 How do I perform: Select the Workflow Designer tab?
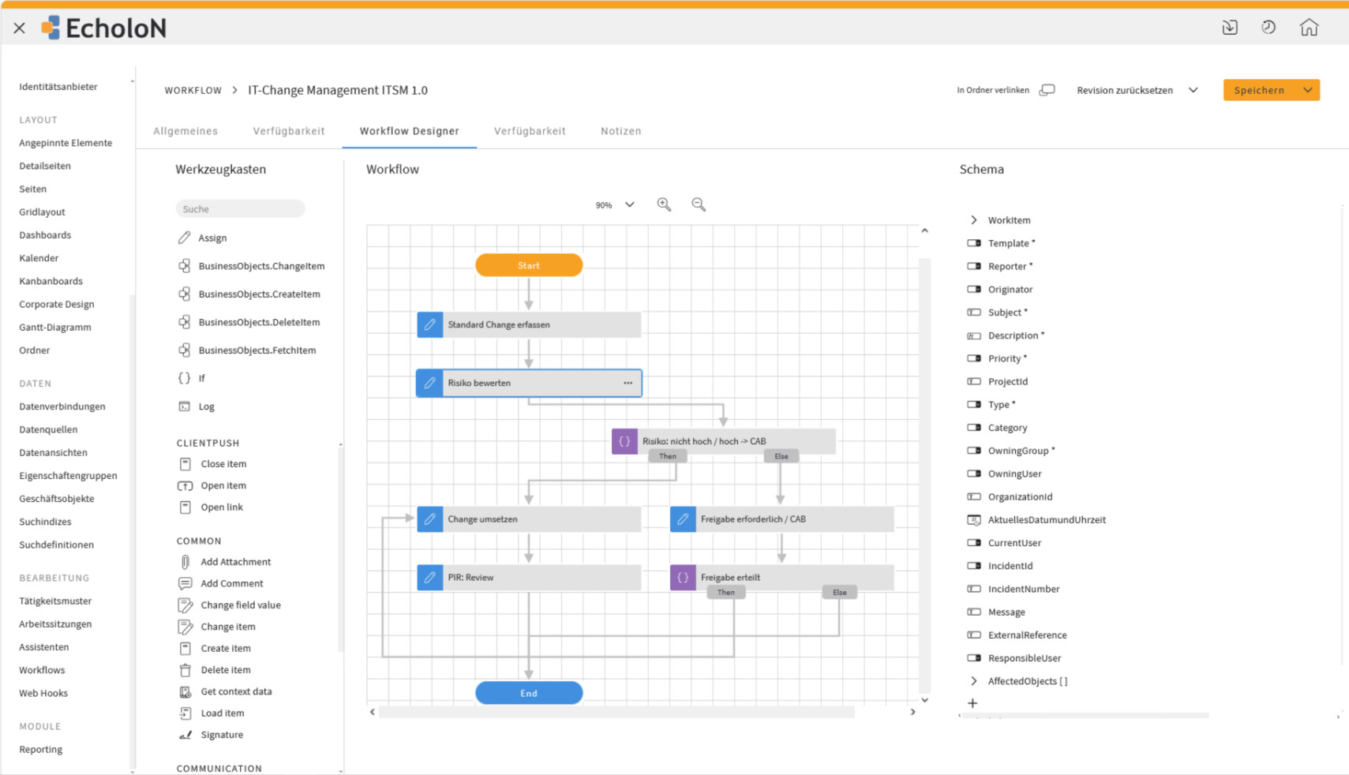409,131
